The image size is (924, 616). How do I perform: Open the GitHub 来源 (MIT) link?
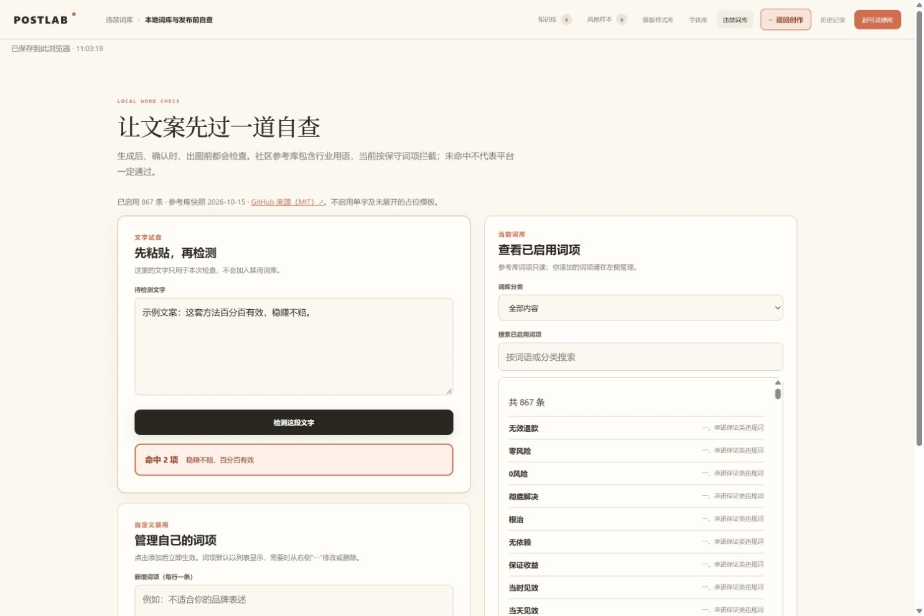pyautogui.click(x=287, y=202)
